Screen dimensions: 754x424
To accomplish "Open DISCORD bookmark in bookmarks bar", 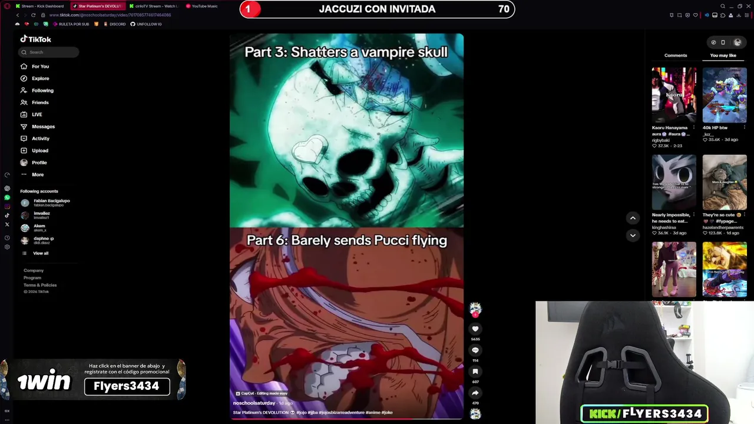I will pos(114,24).
